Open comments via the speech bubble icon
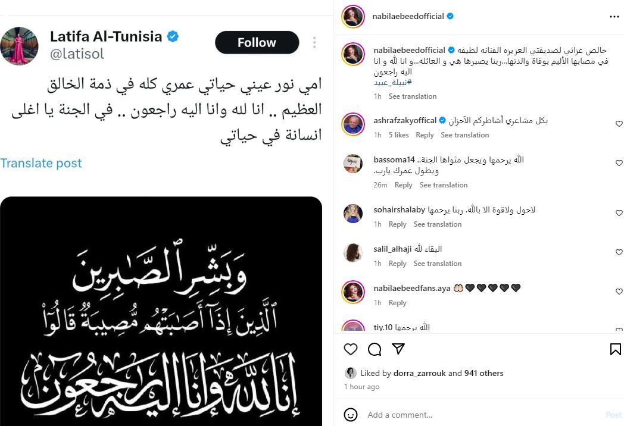624x426 pixels. coord(375,349)
